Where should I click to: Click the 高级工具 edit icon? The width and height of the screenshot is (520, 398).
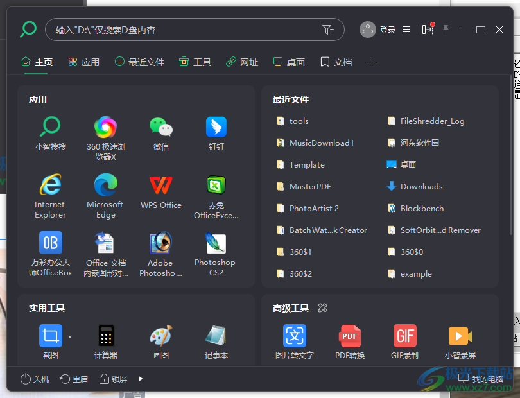[x=322, y=307]
